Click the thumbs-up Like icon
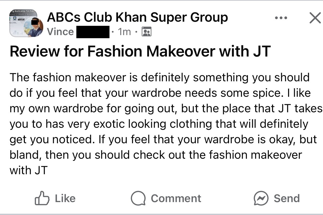 pos(42,198)
